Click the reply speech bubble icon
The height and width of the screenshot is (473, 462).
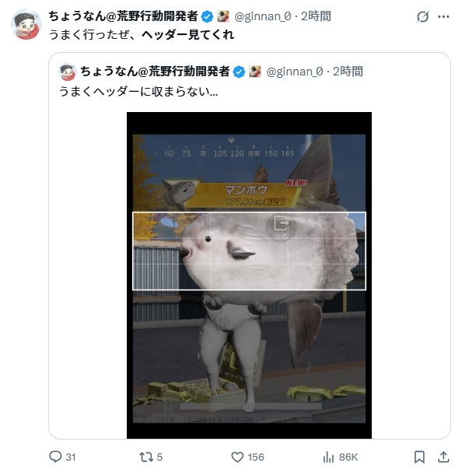point(55,457)
